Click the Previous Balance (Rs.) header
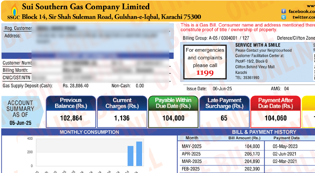This screenshot has width=315, height=173. [x=71, y=103]
